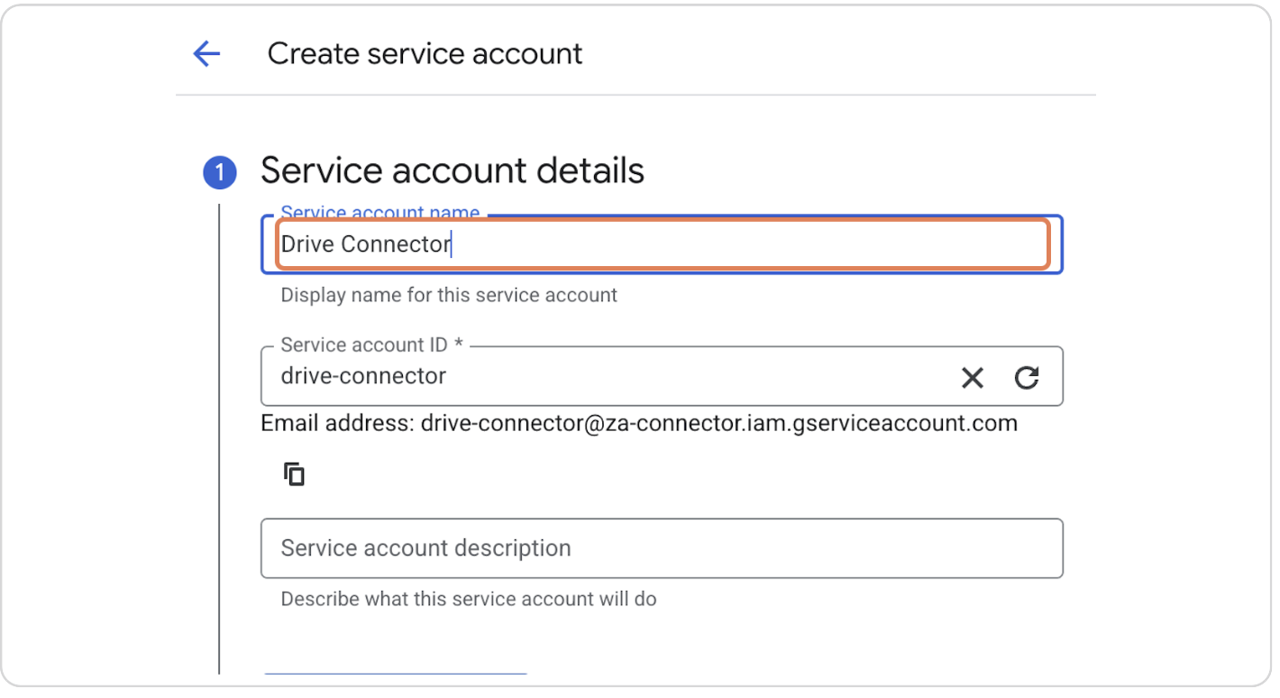Click the step 1 indicator circle
The width and height of the screenshot is (1280, 698).
point(219,171)
